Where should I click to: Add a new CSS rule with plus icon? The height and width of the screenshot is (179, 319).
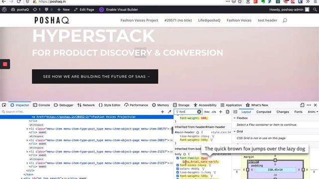[x=220, y=112]
